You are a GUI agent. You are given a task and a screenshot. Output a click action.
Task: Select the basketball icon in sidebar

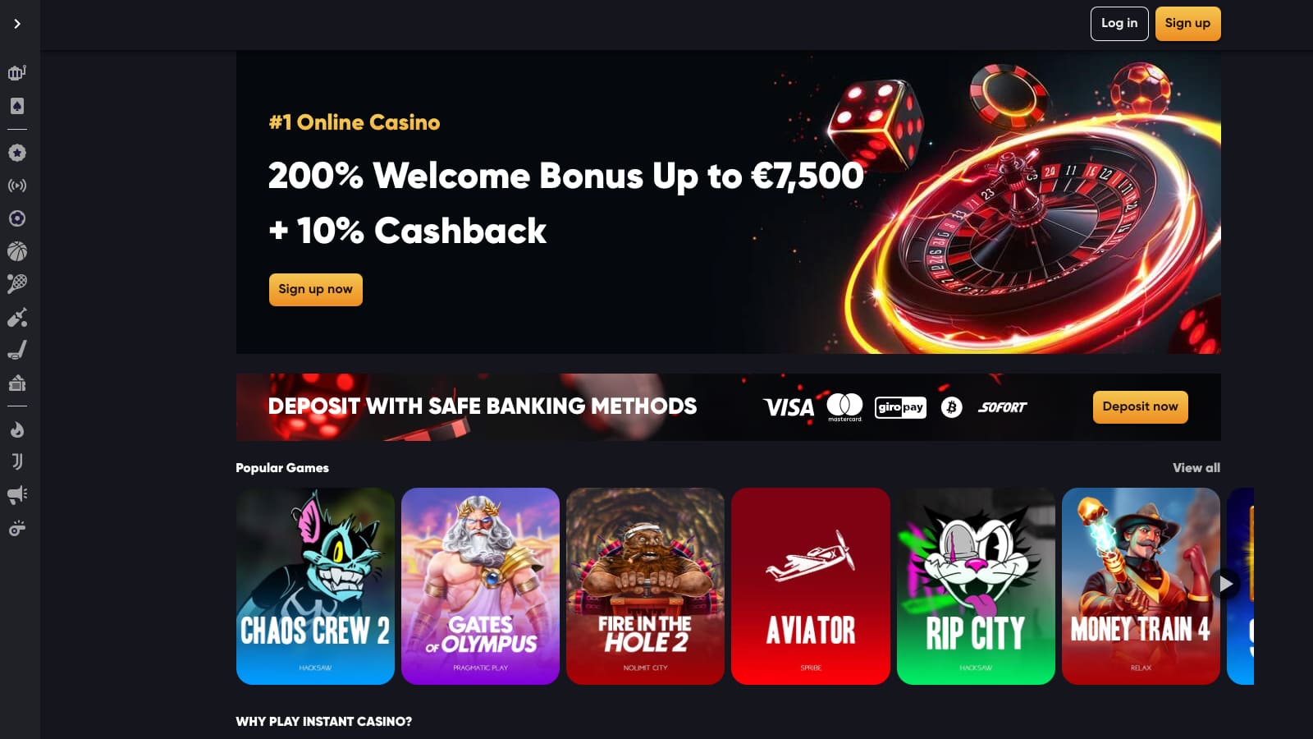coord(17,251)
